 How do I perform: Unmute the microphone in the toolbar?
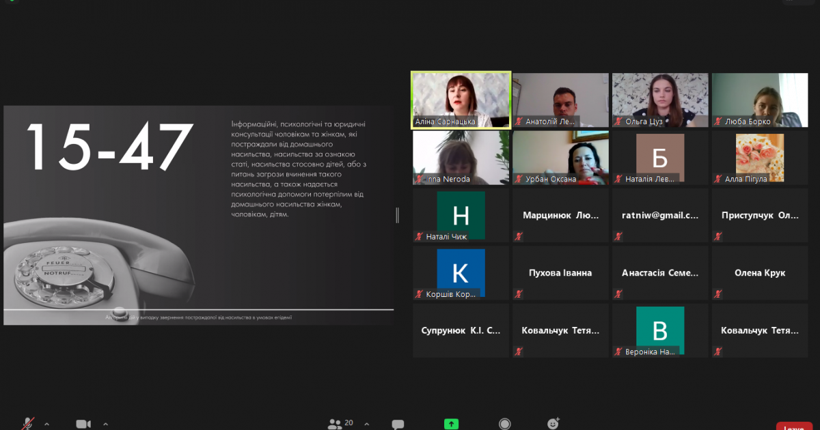point(28,424)
